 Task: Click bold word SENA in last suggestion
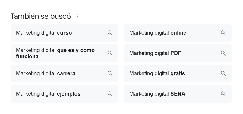pos(178,94)
